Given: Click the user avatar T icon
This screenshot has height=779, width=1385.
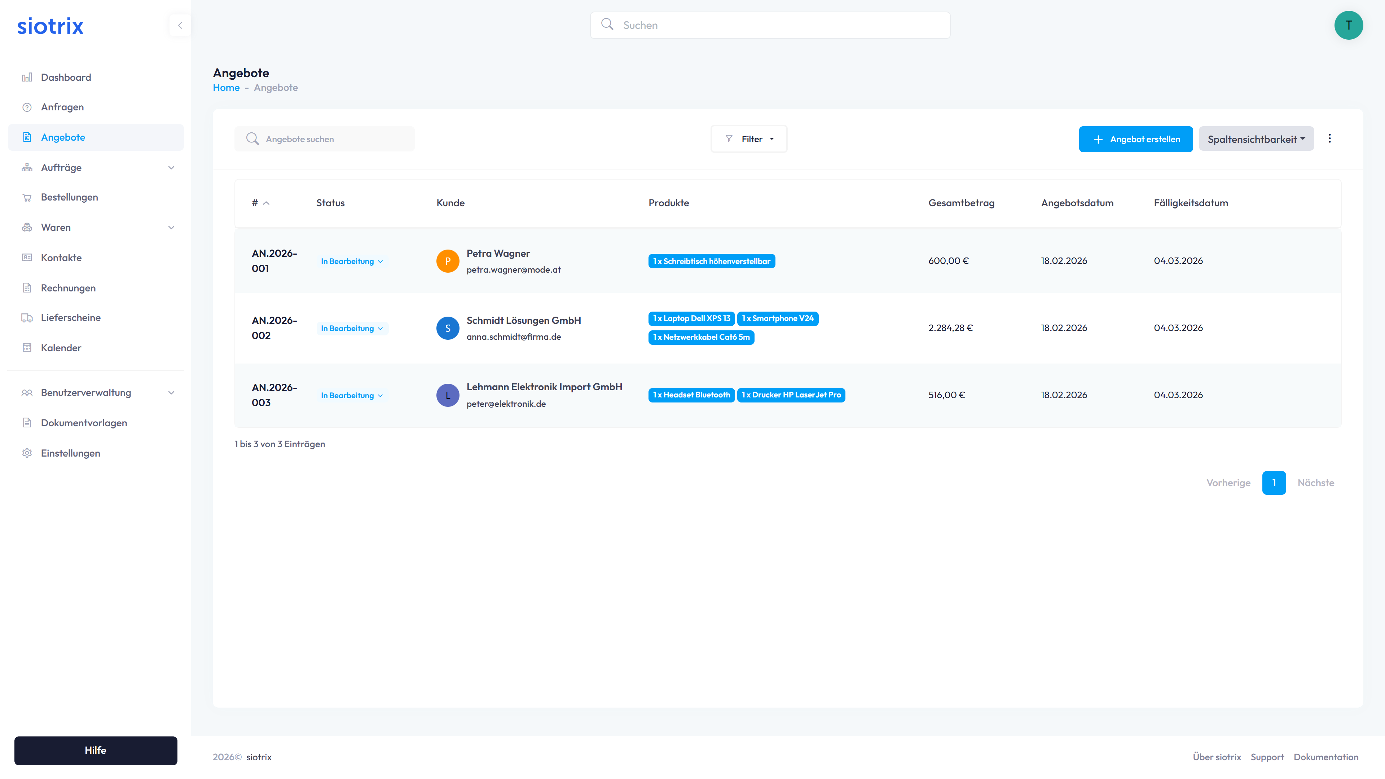Looking at the screenshot, I should (1348, 25).
